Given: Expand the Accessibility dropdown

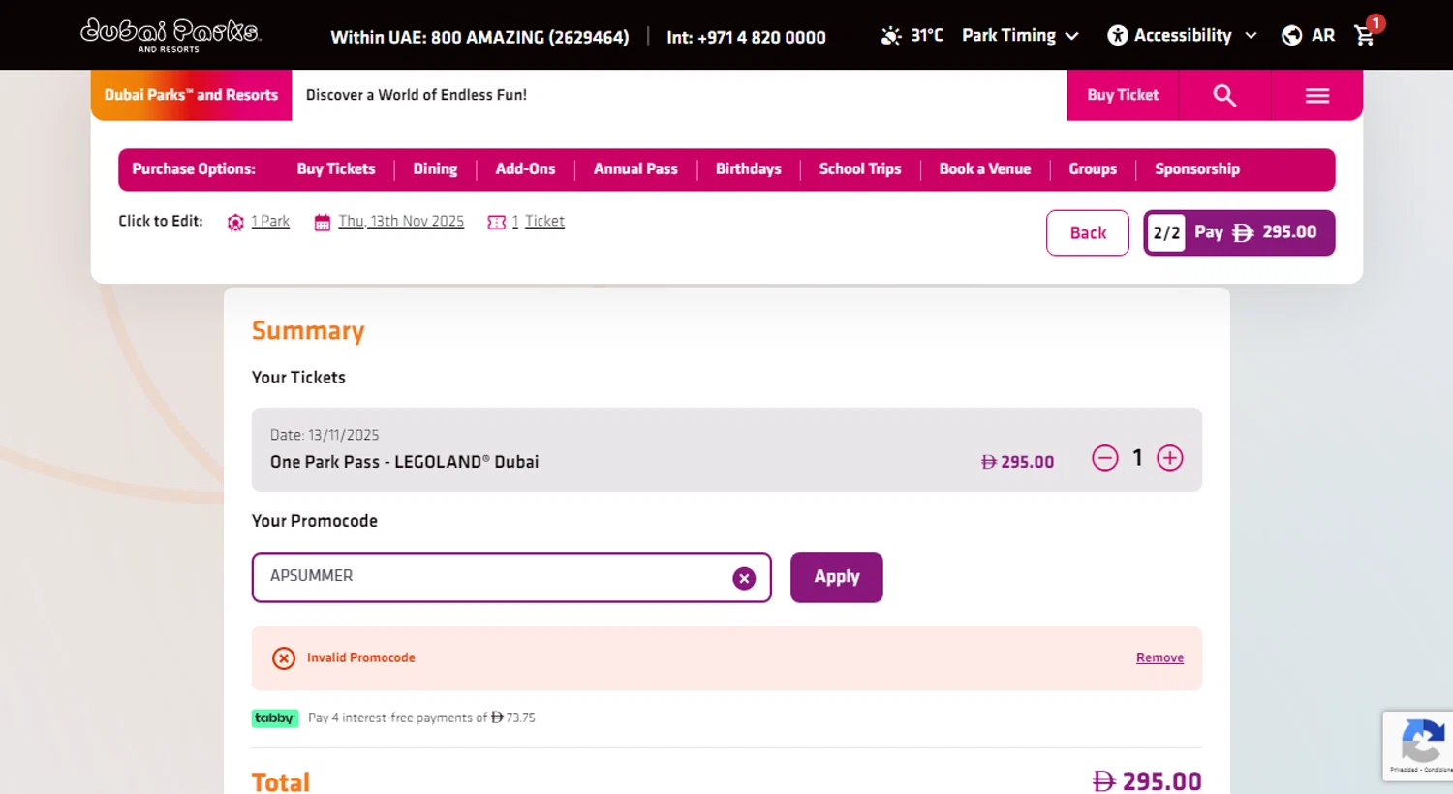Looking at the screenshot, I should tap(1183, 36).
